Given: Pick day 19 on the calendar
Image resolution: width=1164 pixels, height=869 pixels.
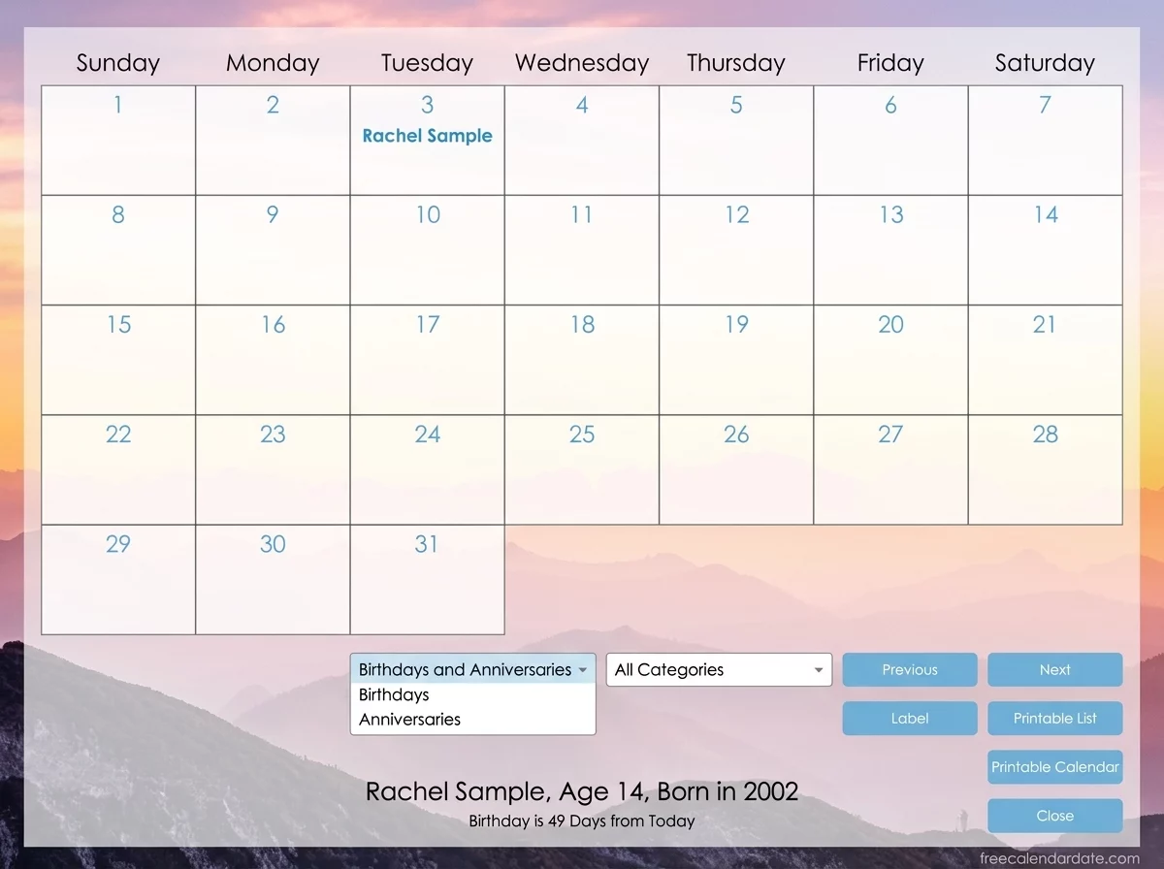Looking at the screenshot, I should pos(736,360).
